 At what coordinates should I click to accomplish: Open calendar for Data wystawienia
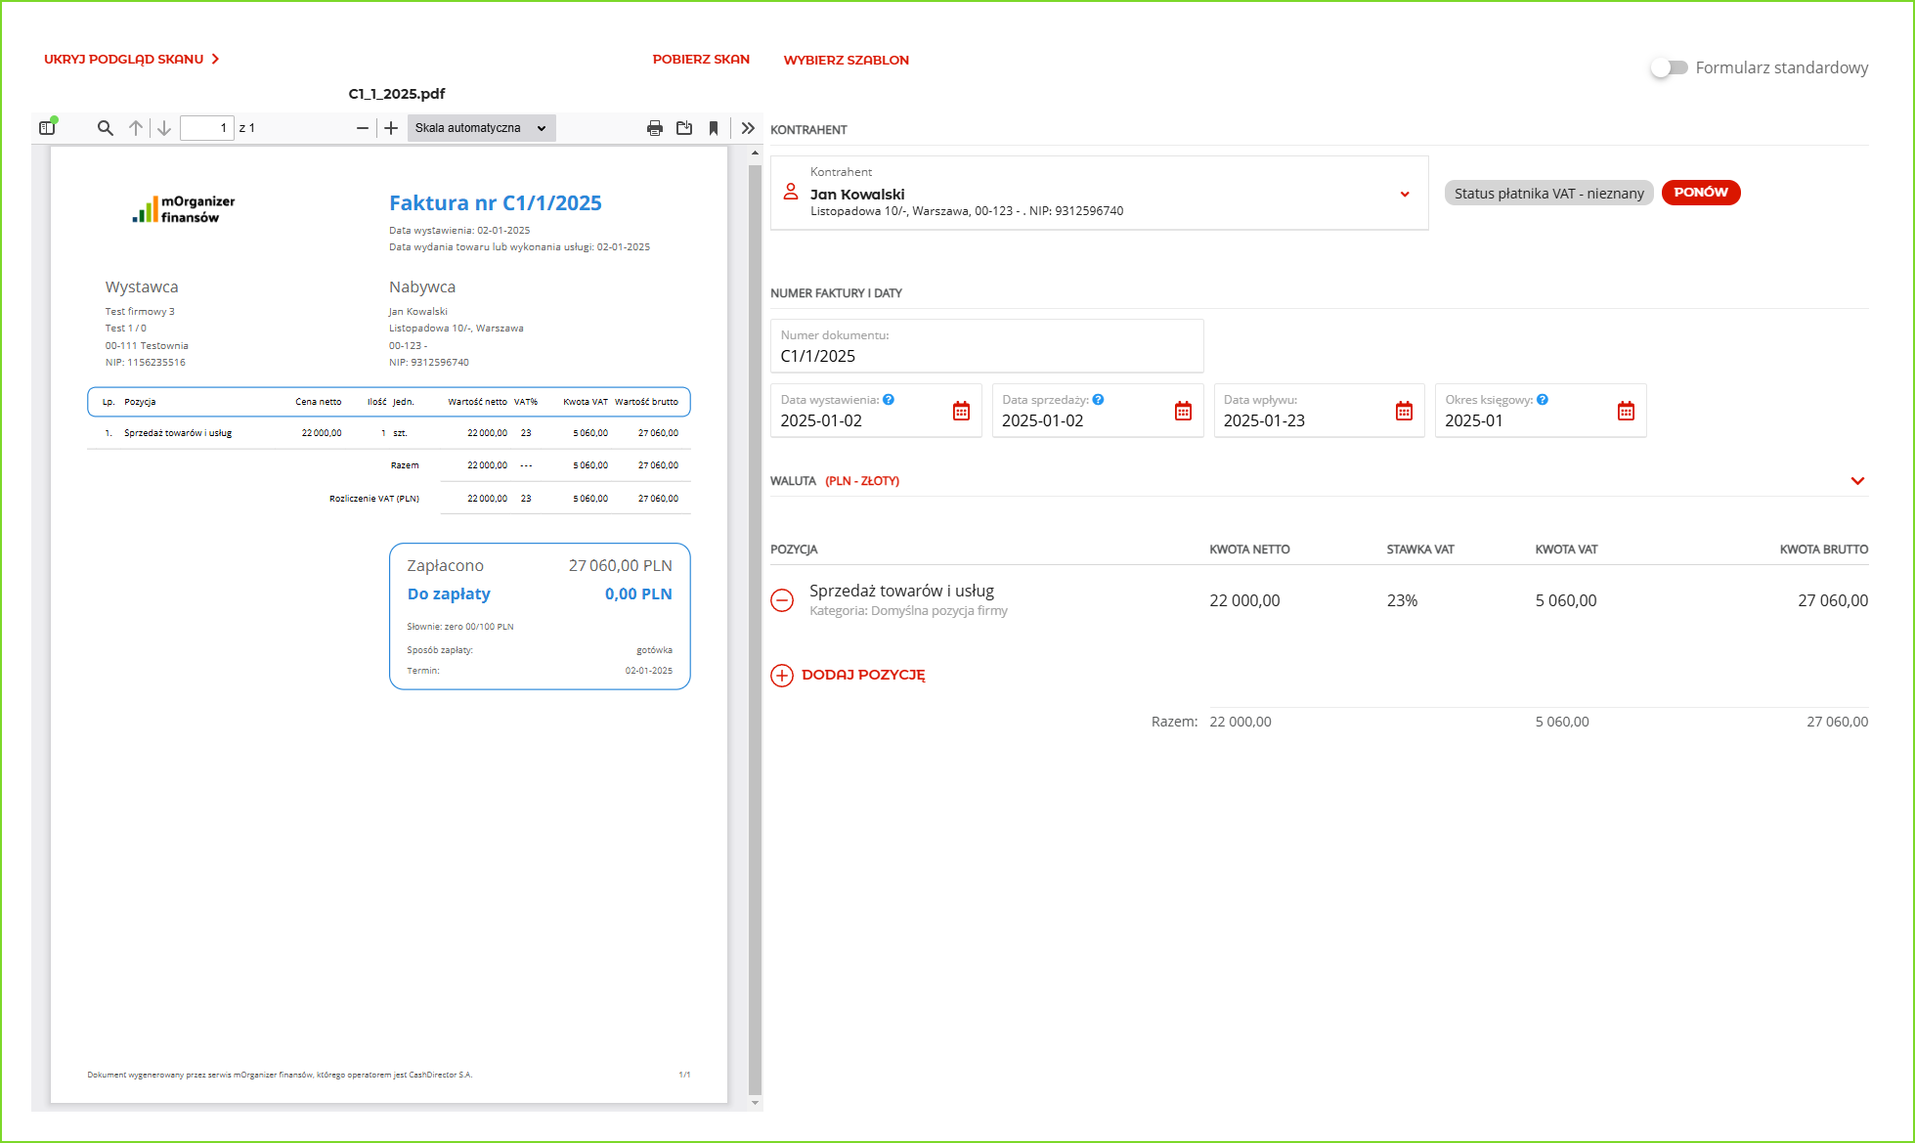961,411
